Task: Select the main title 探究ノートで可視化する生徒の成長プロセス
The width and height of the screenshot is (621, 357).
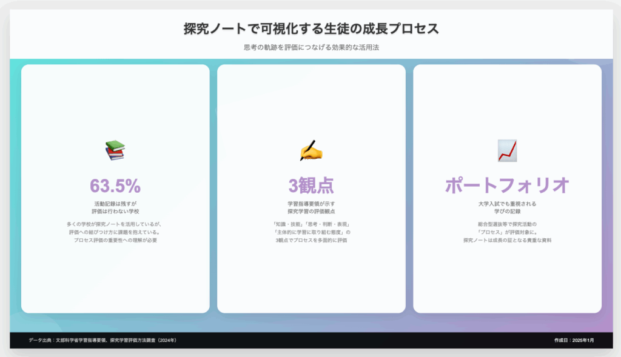Action: click(x=311, y=28)
